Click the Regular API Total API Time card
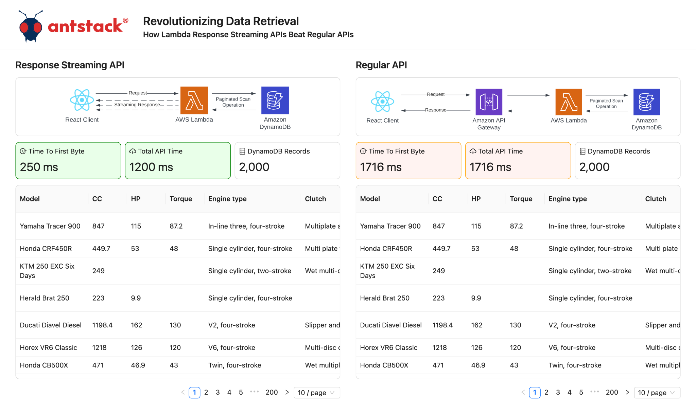 tap(518, 160)
